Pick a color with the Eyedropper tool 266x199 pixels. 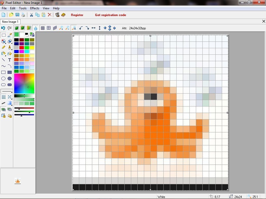[x=10, y=35]
